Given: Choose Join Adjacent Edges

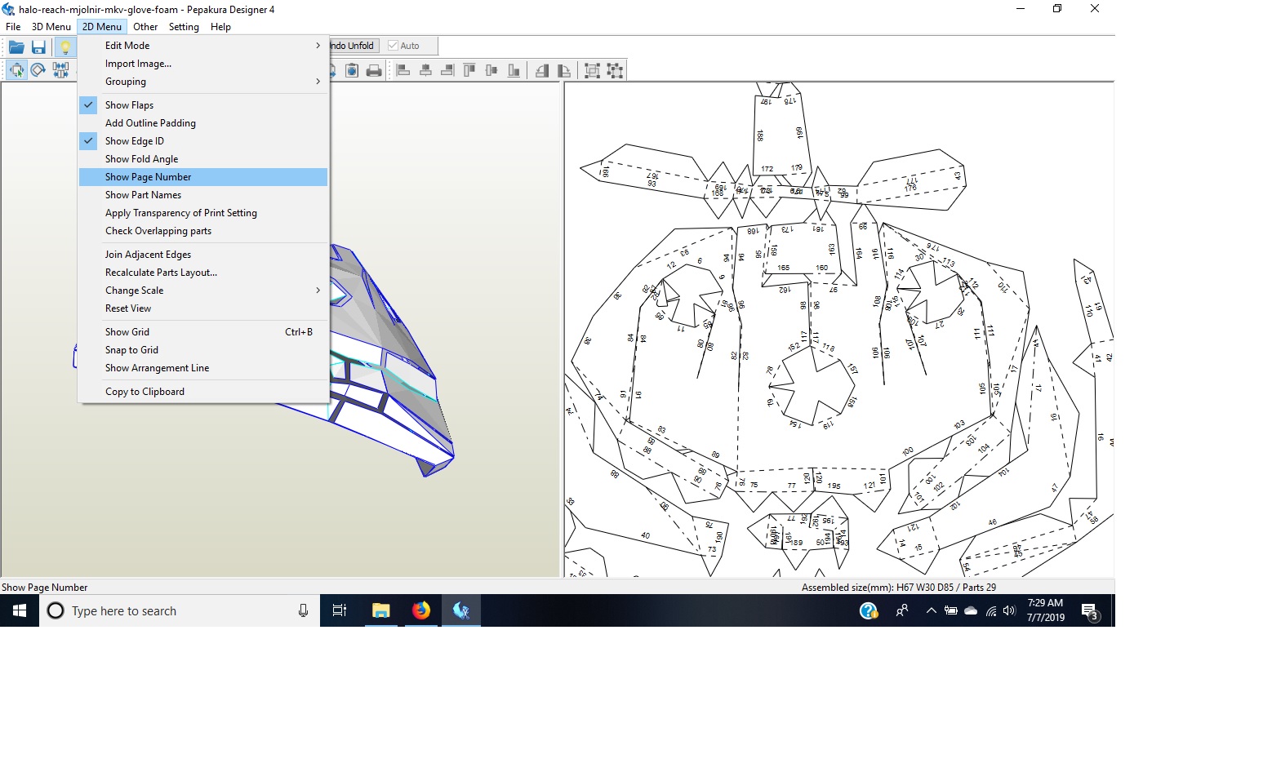Looking at the screenshot, I should point(203,255).
